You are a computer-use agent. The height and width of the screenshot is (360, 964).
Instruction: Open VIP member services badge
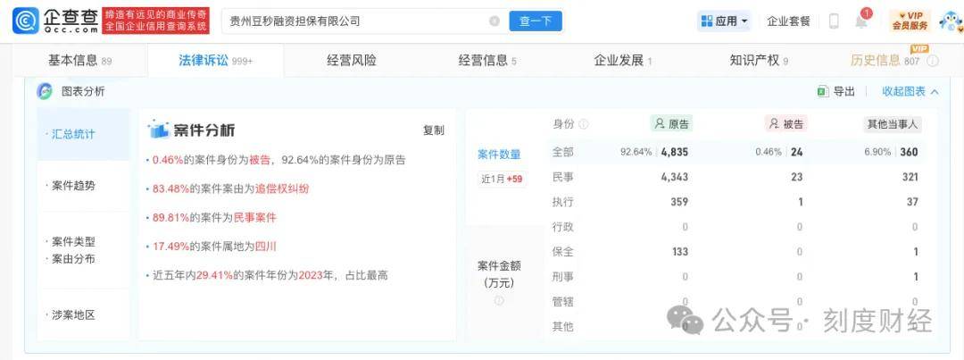pos(910,21)
